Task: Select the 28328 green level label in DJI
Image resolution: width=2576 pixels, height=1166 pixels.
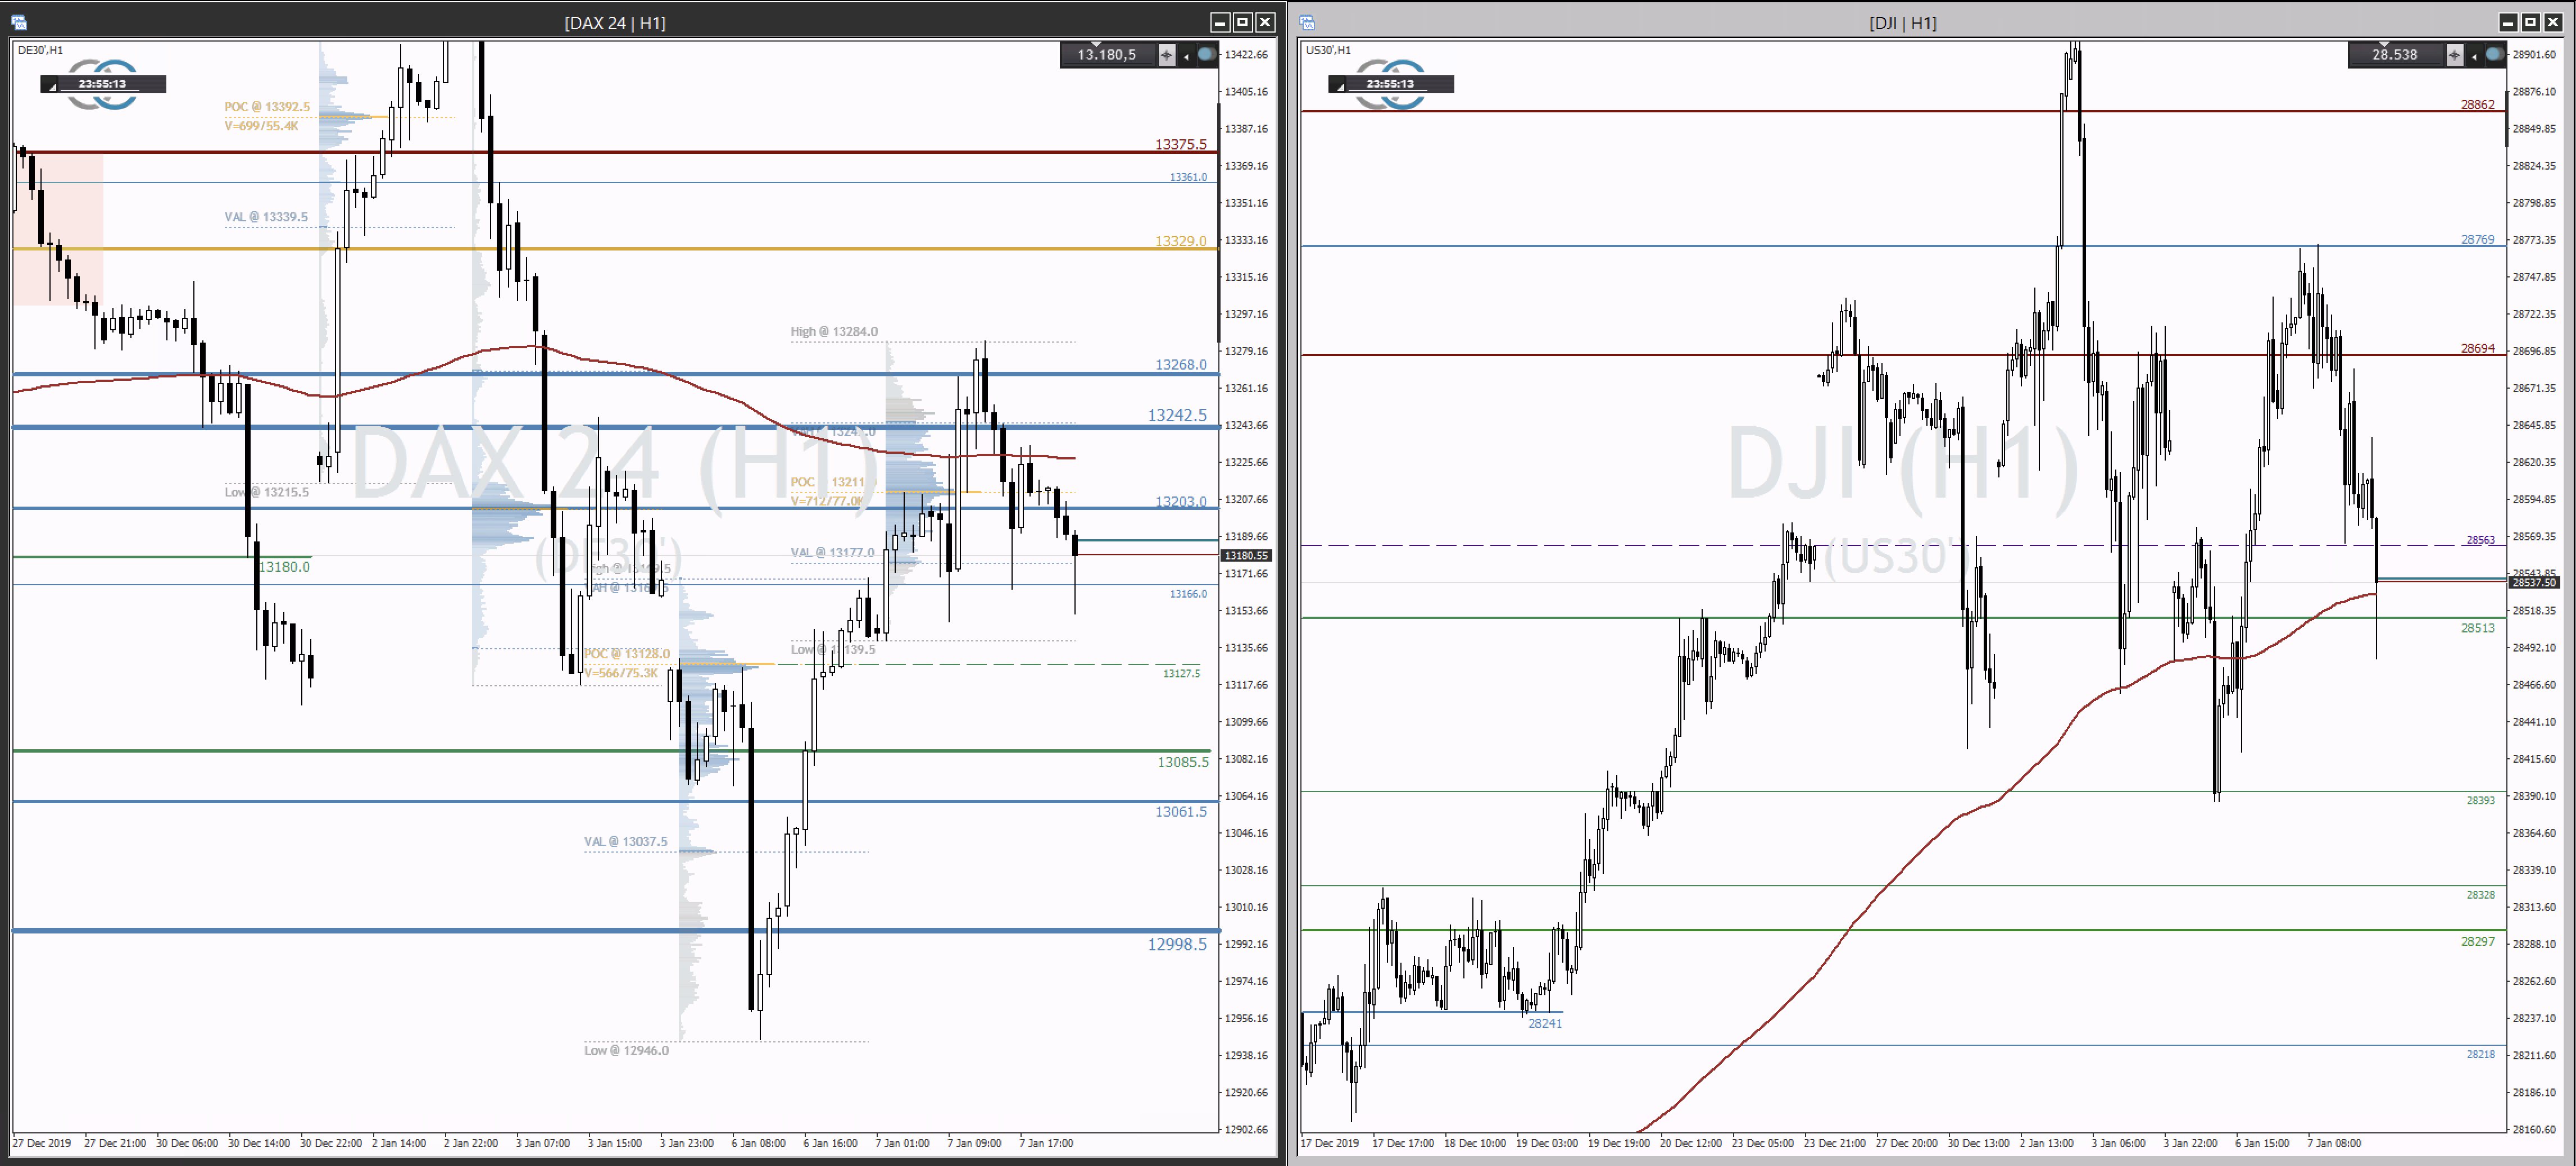Action: (2480, 895)
